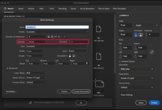The height and width of the screenshot is (110, 162).
Task: Collapse the Advanced section triangle
Action: click(x=7, y=68)
